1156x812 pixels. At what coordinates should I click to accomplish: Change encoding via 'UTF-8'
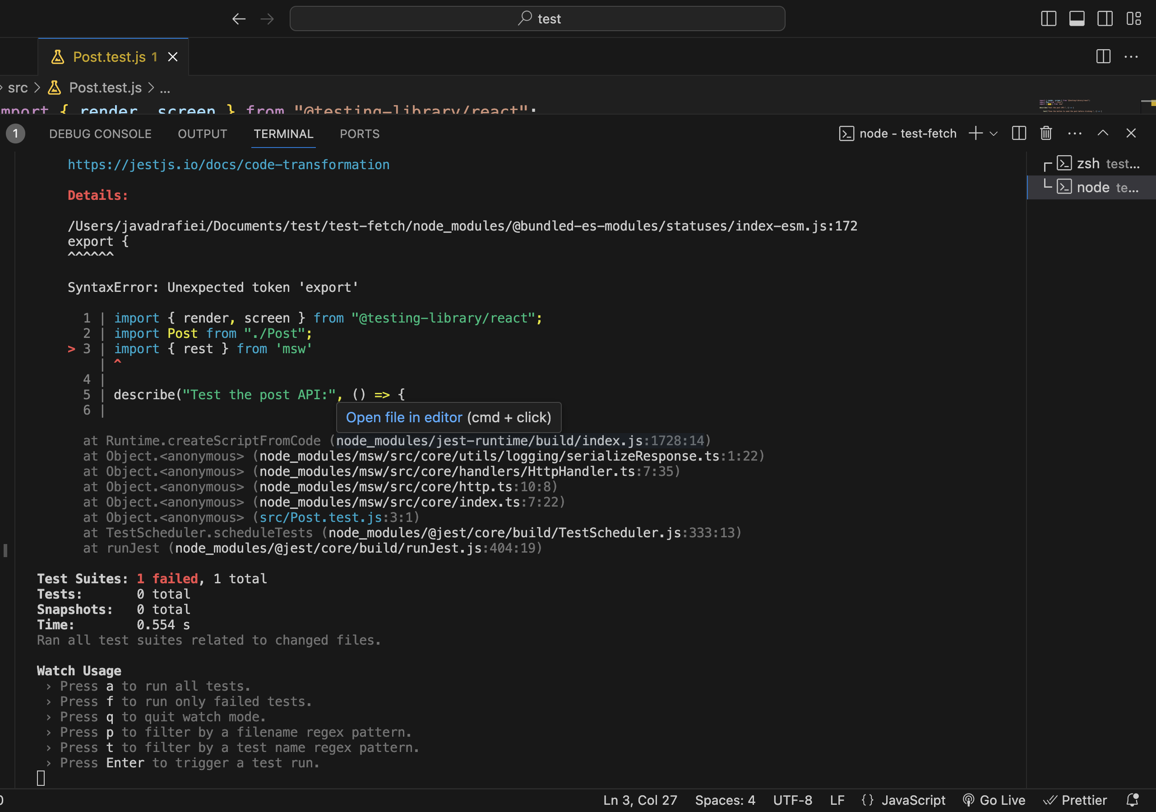point(792,800)
